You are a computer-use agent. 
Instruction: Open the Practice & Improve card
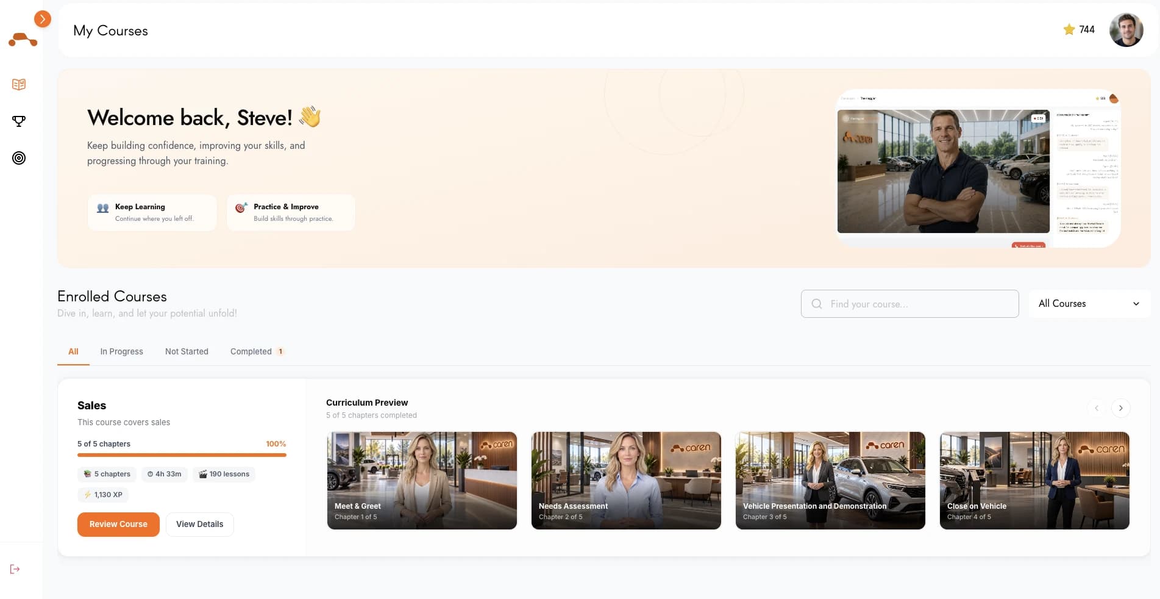291,212
